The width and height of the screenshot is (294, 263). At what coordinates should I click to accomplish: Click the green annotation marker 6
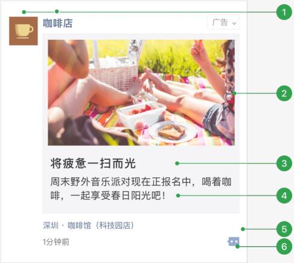(284, 247)
